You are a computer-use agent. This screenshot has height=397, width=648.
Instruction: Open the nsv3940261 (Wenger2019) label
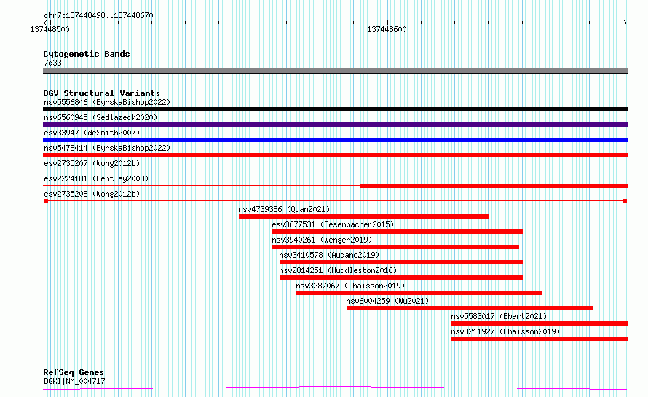click(x=322, y=240)
